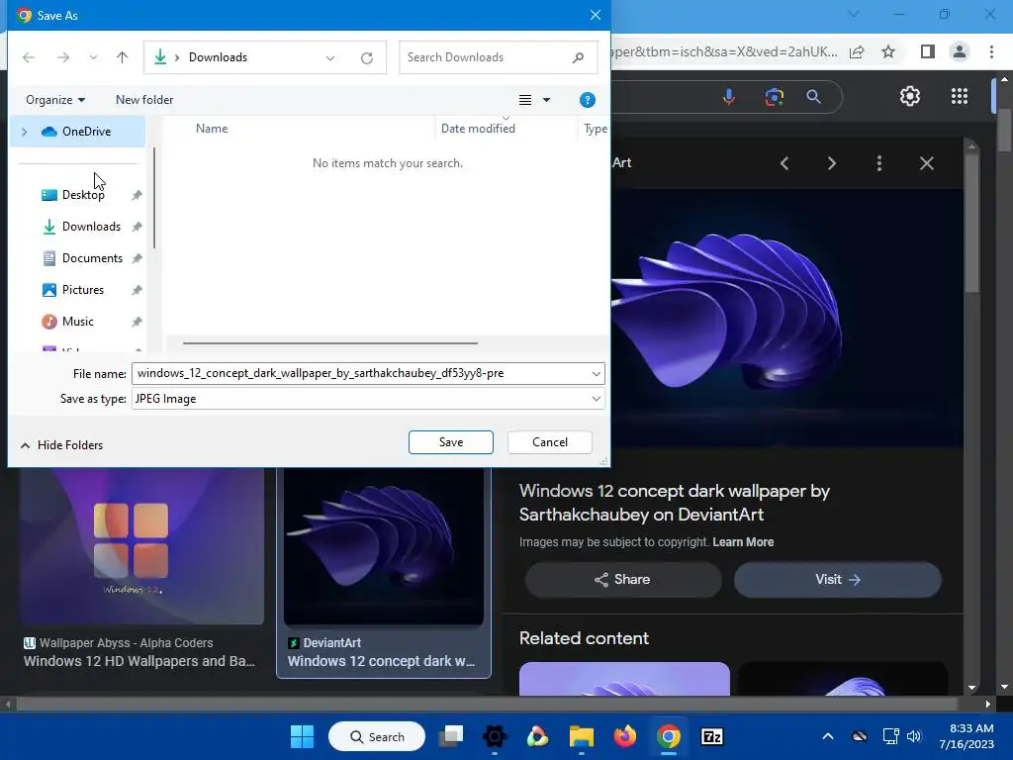
Task: Share this page icon in Chrome
Action: click(x=857, y=51)
